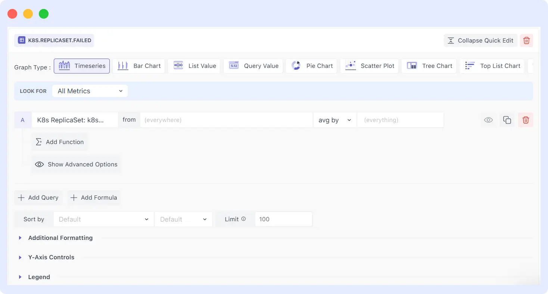Choose the Pie Chart graph type
This screenshot has height=294, width=548.
coord(311,66)
